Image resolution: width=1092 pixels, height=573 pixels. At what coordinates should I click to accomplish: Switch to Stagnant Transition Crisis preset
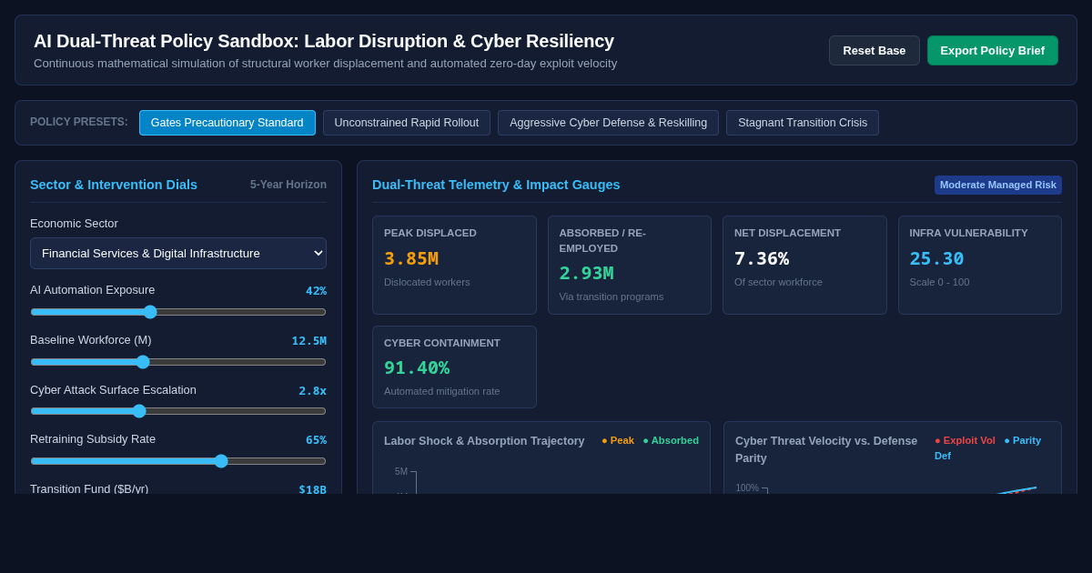pyautogui.click(x=803, y=123)
